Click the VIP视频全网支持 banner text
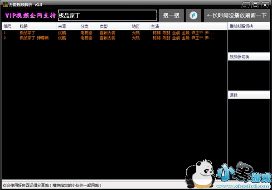Screen dimensions: 272x190 pos(30,15)
